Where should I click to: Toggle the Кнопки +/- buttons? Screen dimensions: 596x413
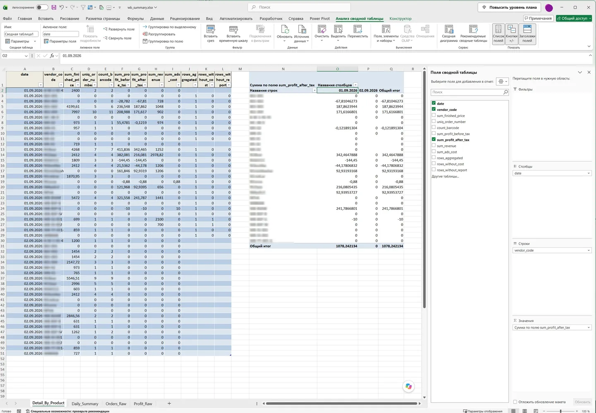coord(512,34)
